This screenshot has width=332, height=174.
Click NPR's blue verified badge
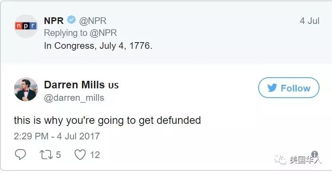[71, 20]
